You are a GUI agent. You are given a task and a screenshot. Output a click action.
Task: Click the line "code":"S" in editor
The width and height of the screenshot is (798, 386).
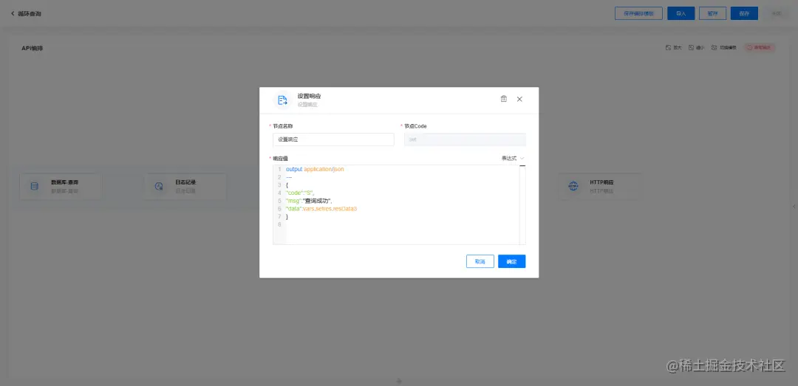[300, 193]
